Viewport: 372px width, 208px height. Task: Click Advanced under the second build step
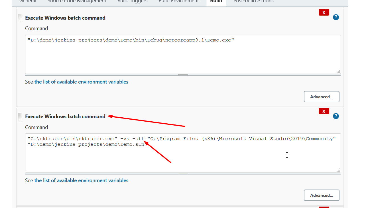[322, 195]
